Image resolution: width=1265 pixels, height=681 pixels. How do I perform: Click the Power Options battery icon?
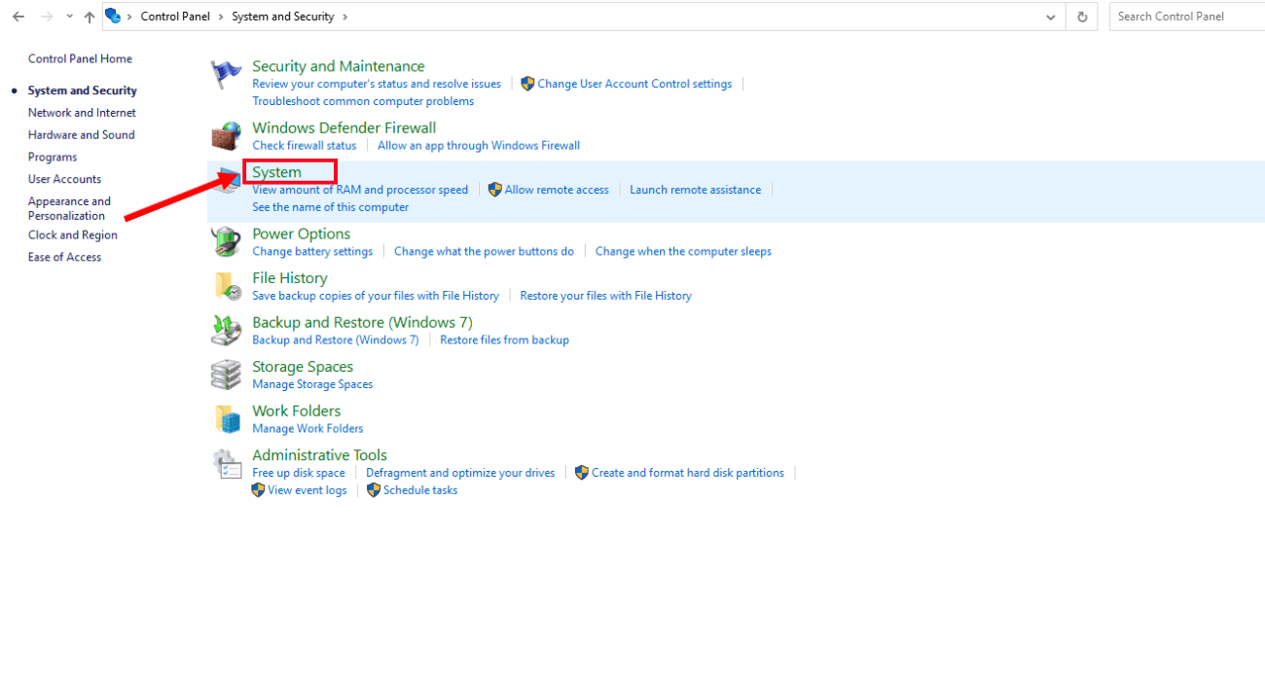point(227,242)
